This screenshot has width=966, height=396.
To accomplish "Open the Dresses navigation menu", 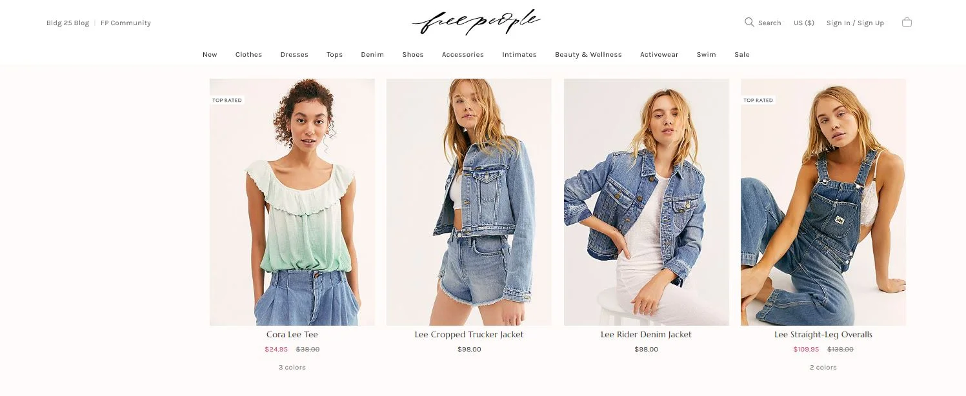I will pyautogui.click(x=294, y=55).
